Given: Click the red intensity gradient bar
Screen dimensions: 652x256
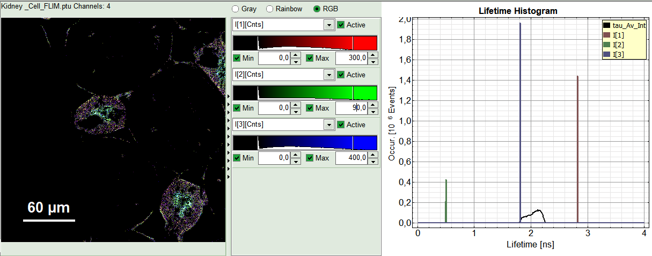Looking at the screenshot, I should tap(305, 43).
